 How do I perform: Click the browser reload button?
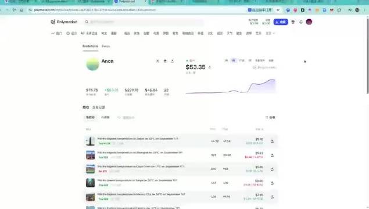[x=14, y=10]
